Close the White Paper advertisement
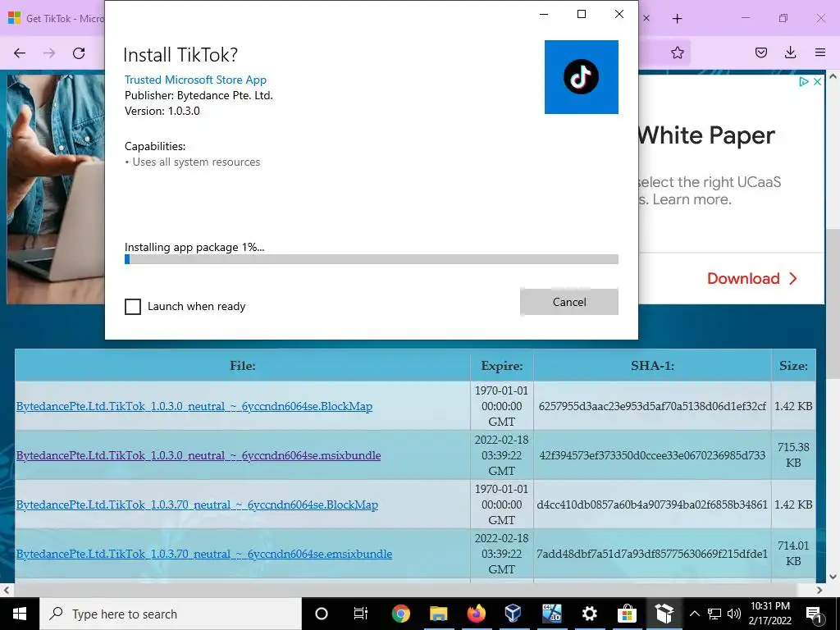This screenshot has width=840, height=630. pos(817,81)
